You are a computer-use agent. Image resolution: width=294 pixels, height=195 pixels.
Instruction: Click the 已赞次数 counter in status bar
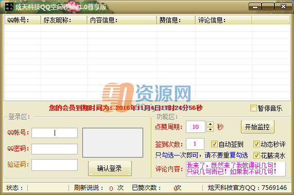click(157, 188)
